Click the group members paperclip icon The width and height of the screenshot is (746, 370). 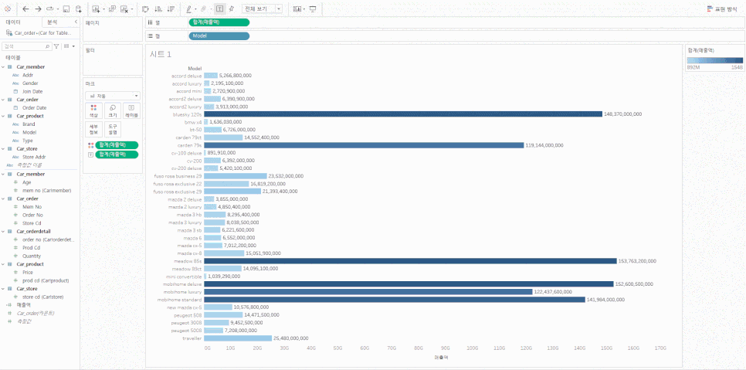[x=203, y=9]
